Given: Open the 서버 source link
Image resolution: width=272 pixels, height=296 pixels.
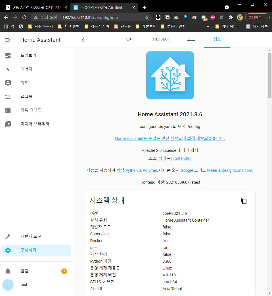Looking at the screenshot, I should [x=162, y=158].
